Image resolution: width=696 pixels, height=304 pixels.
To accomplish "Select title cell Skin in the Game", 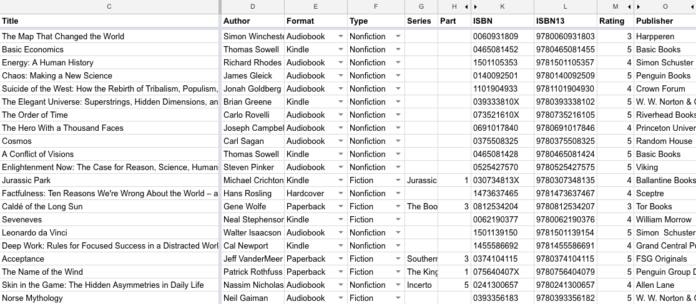I will pos(109,285).
